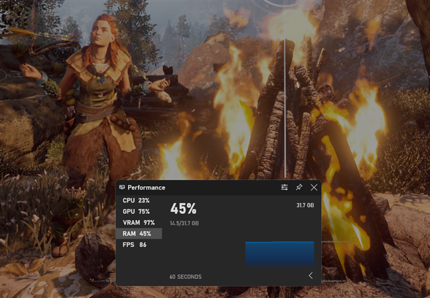Click the Performance monitor icon in title
The width and height of the screenshot is (430, 298).
tap(122, 187)
